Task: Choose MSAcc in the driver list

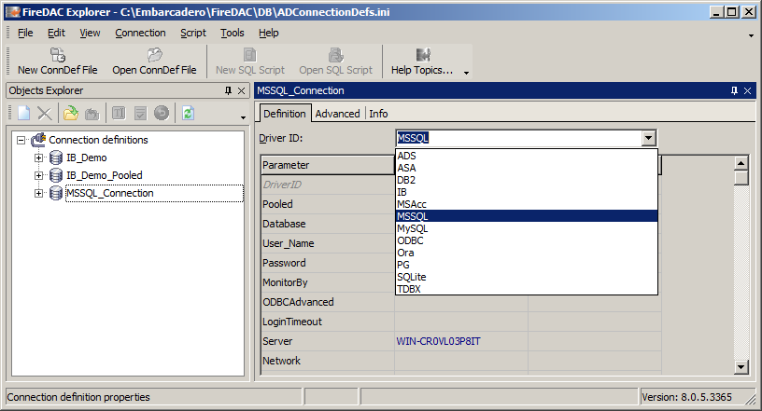Action: coord(527,204)
